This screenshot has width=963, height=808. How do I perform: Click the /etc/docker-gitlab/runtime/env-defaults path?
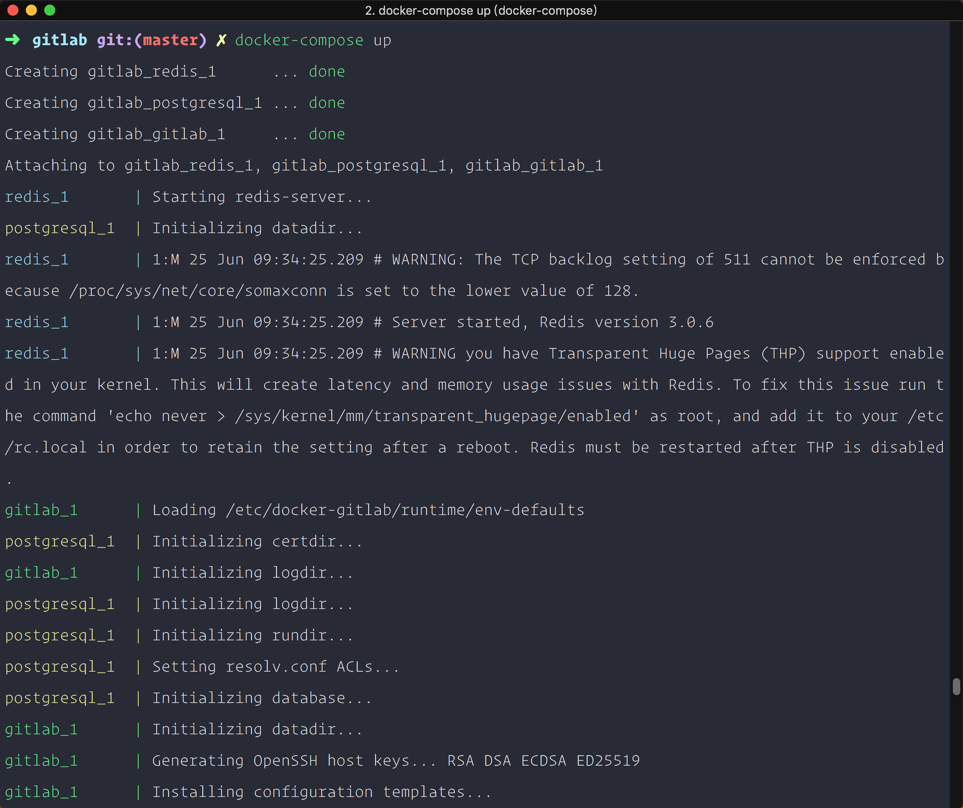405,510
